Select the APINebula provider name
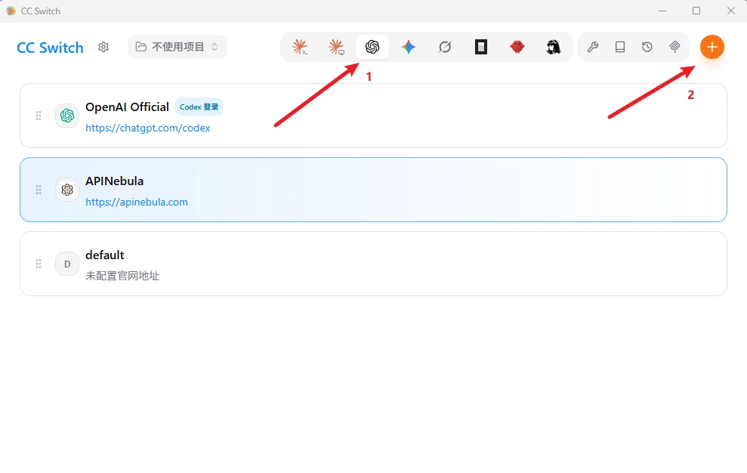The image size is (747, 473). pos(114,181)
